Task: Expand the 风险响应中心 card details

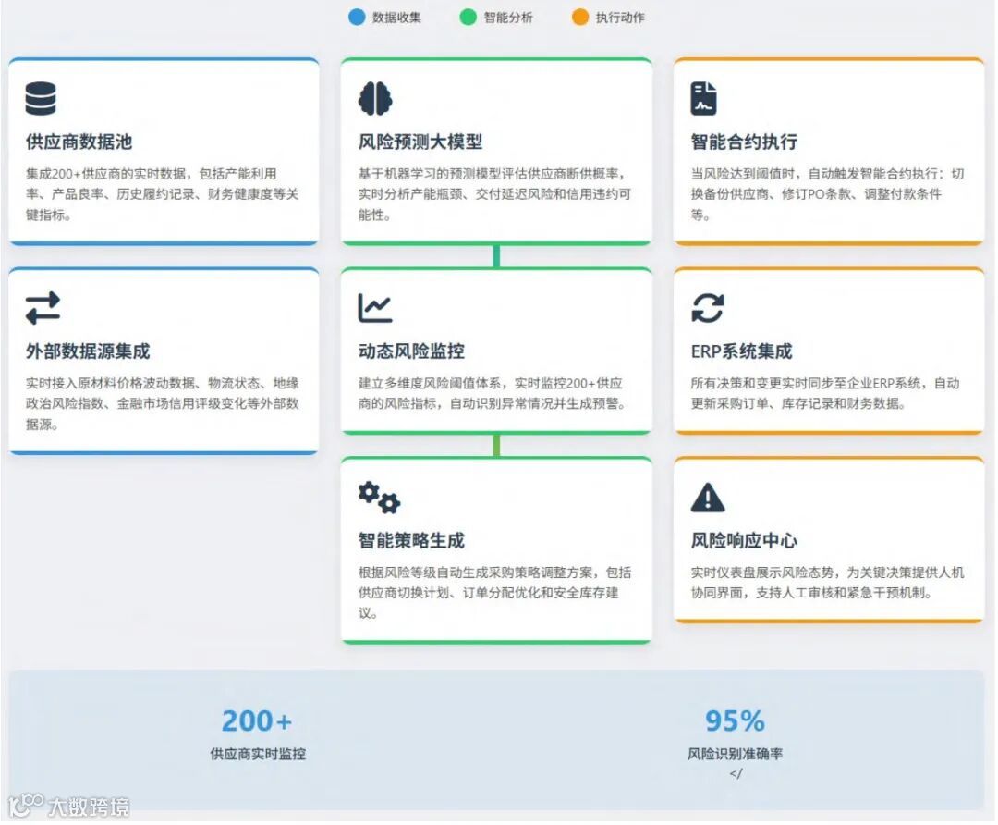Action: tap(827, 541)
